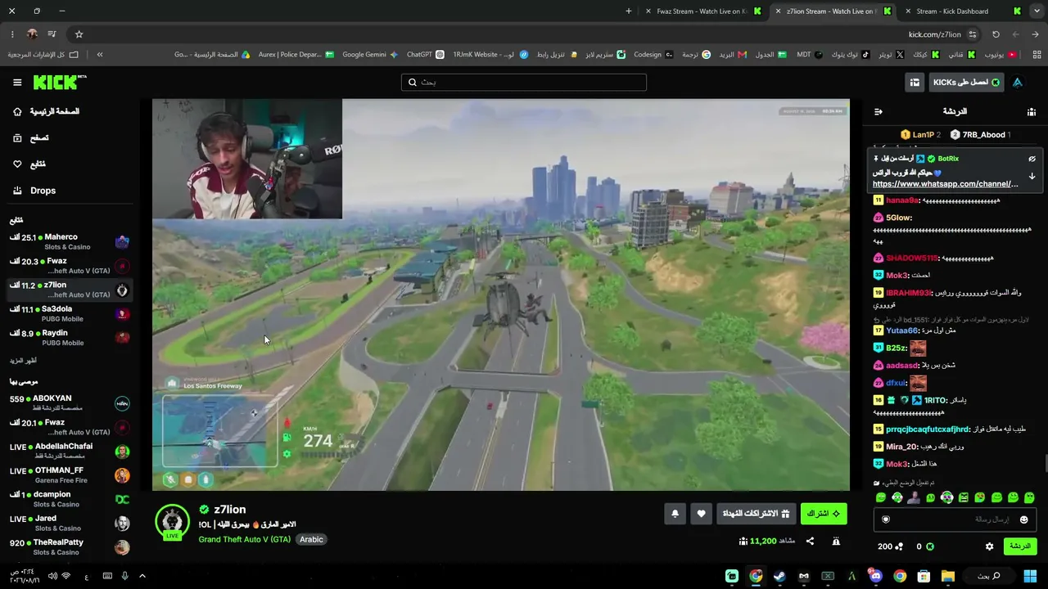This screenshot has height=589, width=1048.
Task: Click the KICK logo
Action: pos(60,82)
